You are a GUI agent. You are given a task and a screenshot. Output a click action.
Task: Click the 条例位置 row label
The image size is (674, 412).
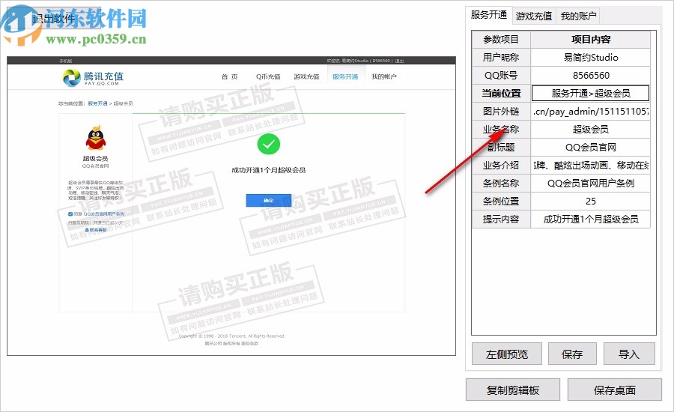pyautogui.click(x=501, y=202)
